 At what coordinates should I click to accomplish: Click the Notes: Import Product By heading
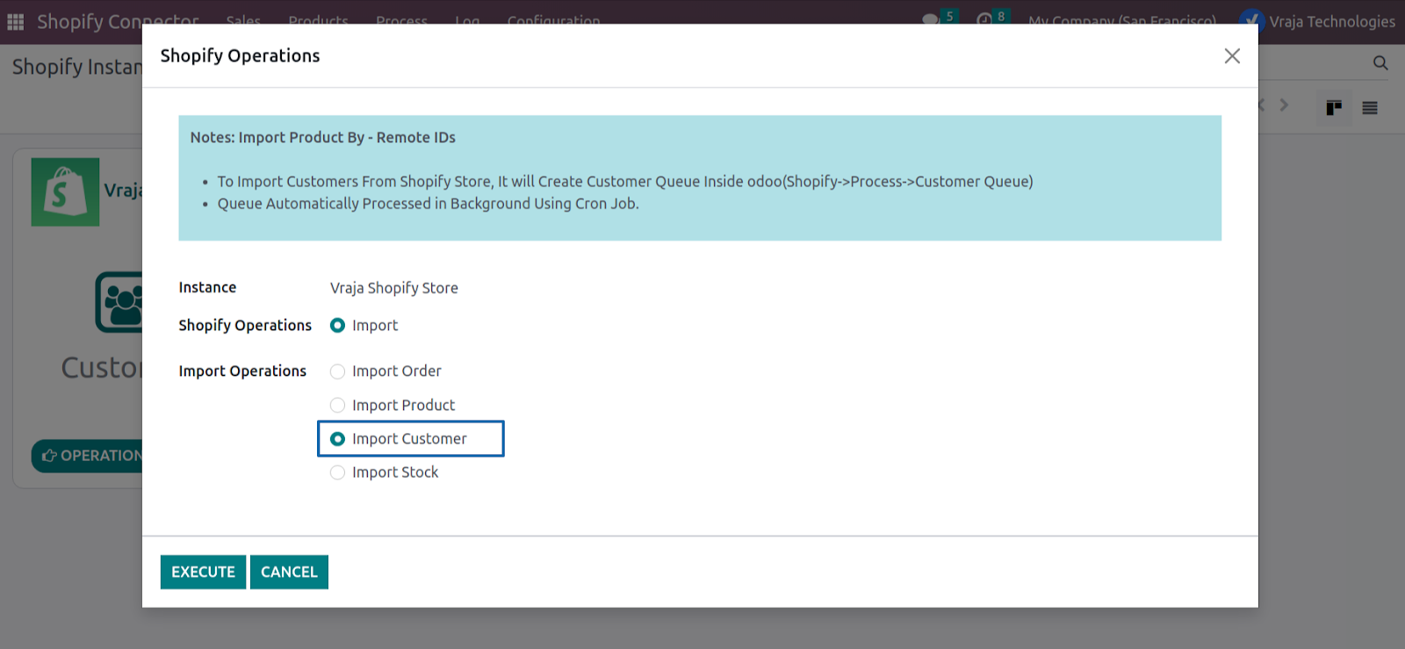(323, 137)
